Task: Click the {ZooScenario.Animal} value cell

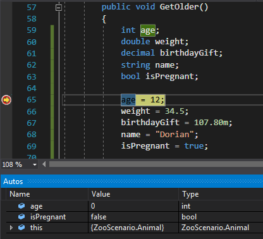Action: pos(133,228)
